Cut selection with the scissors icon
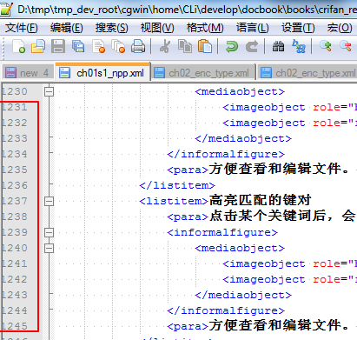Viewport: 357px width, 340px height. pos(165,46)
